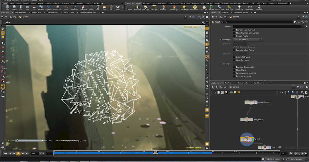Screen dimensions: 309x162
Task: Open the Spray Paint tool
Action: pyautogui.click(x=83, y=7)
